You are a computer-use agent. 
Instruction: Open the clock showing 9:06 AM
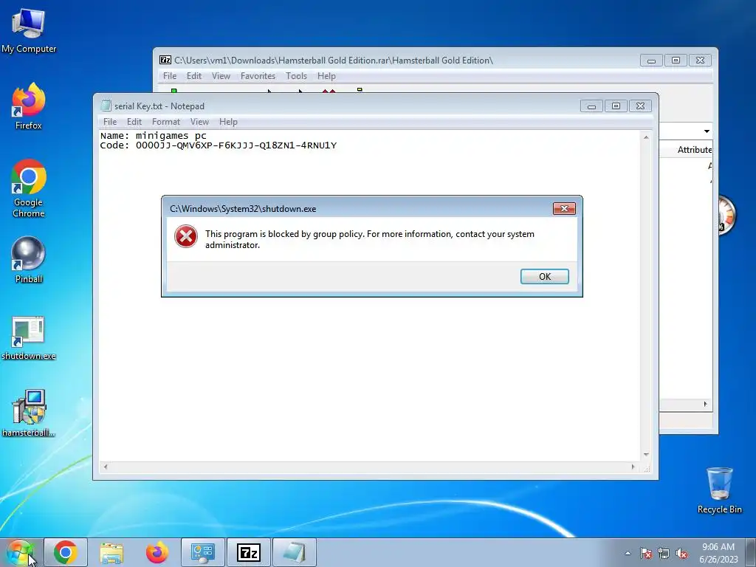[718, 553]
